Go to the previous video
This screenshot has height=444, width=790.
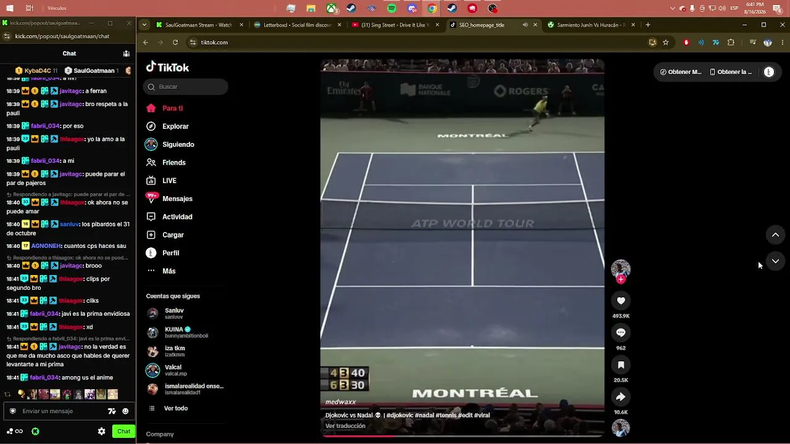tap(775, 235)
